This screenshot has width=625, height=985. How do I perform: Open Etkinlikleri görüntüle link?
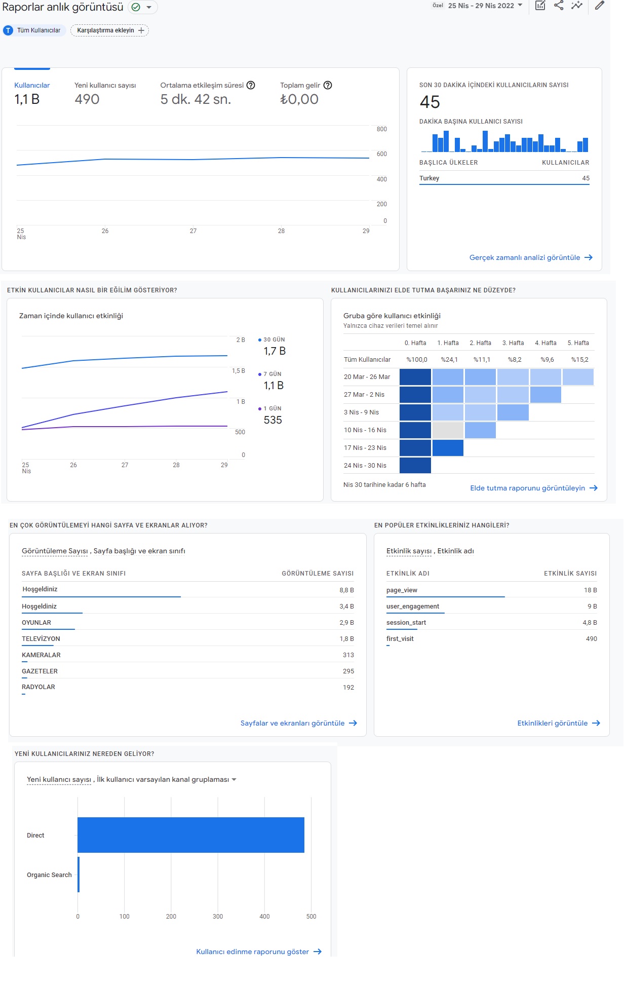tap(559, 723)
